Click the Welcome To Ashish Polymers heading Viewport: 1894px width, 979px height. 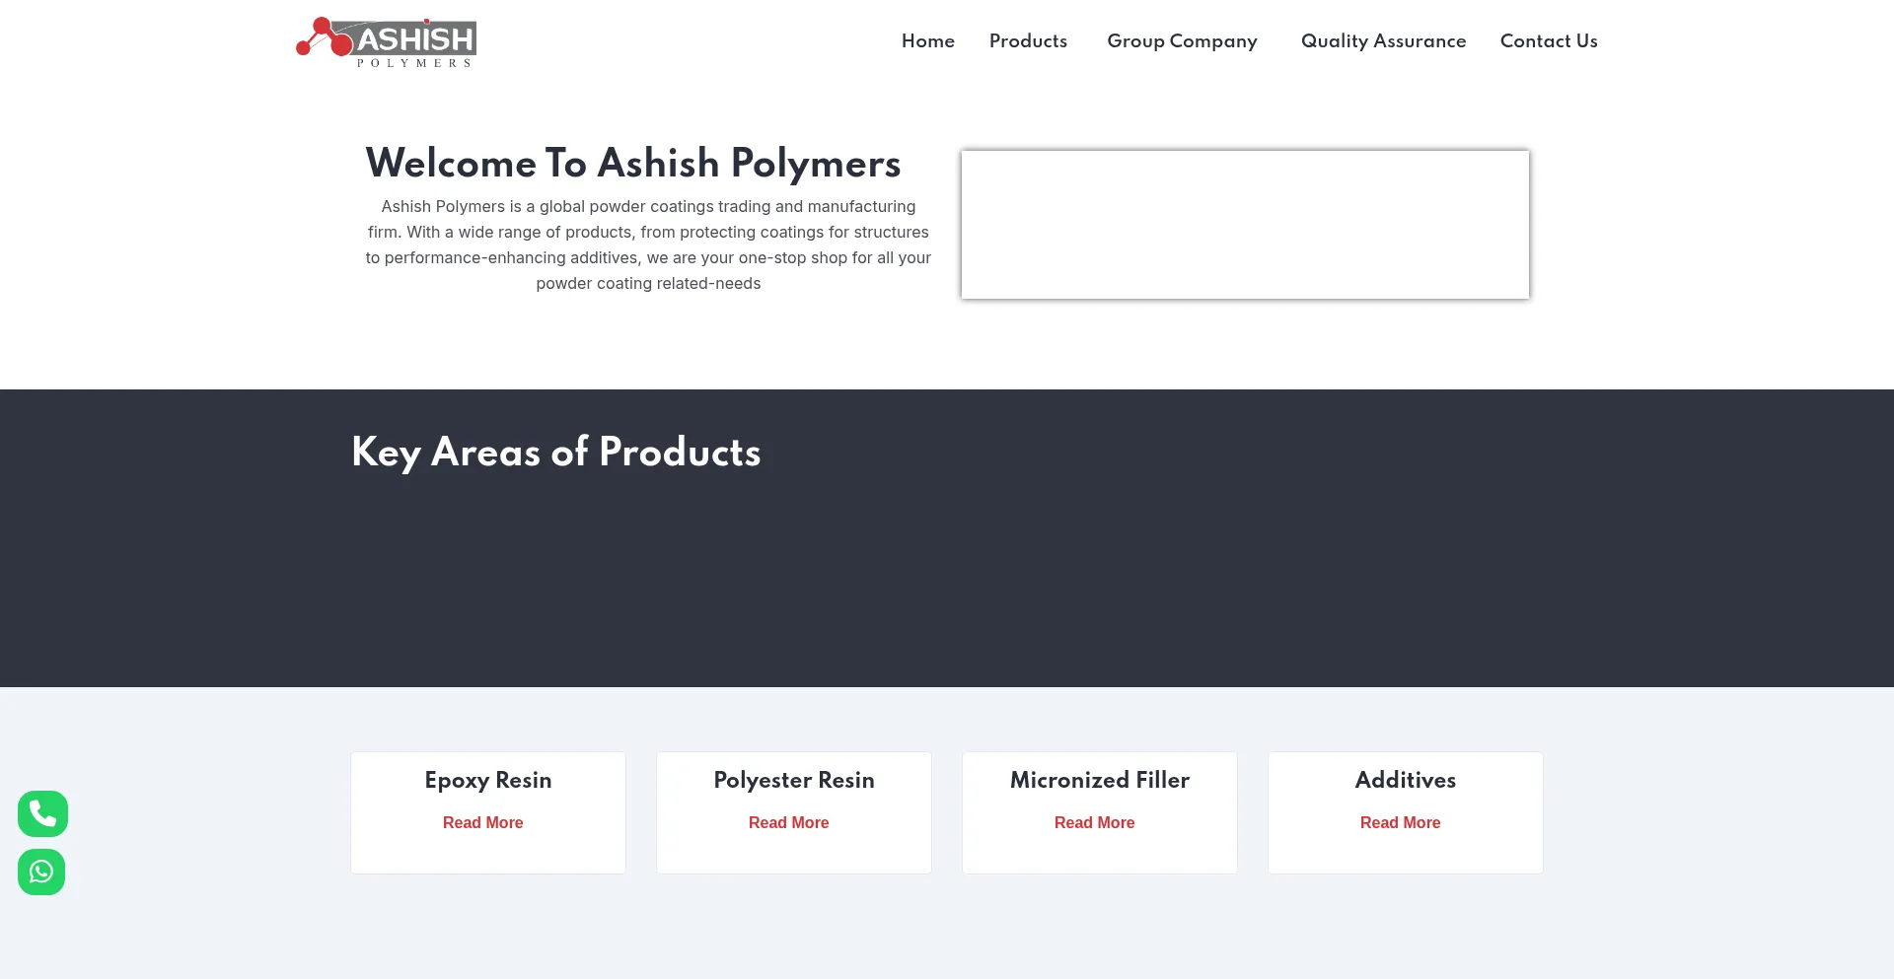tap(633, 163)
